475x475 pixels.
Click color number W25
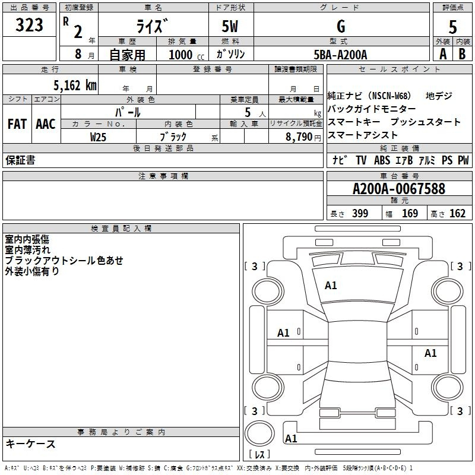tap(98, 137)
